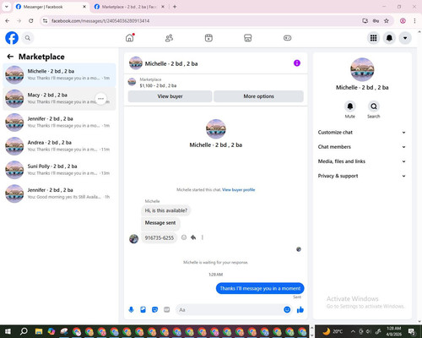The image size is (422, 338).
Task: Expand the Chat members section
Action: tap(362, 147)
